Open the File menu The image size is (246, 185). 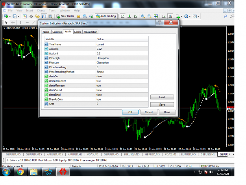coord(10,11)
